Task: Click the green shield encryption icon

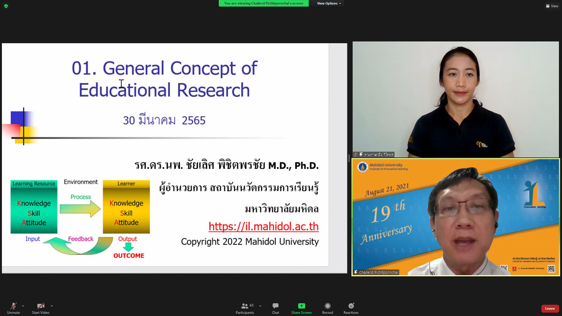Action: [x=6, y=6]
